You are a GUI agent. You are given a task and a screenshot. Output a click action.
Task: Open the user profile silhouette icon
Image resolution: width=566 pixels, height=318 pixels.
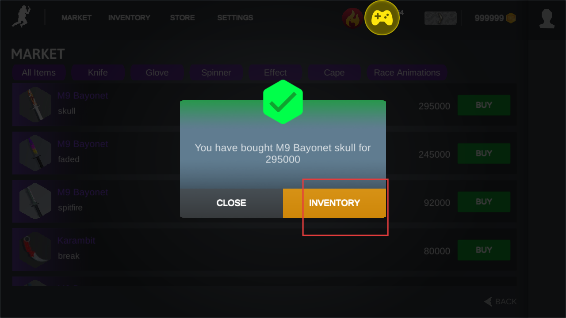547,19
